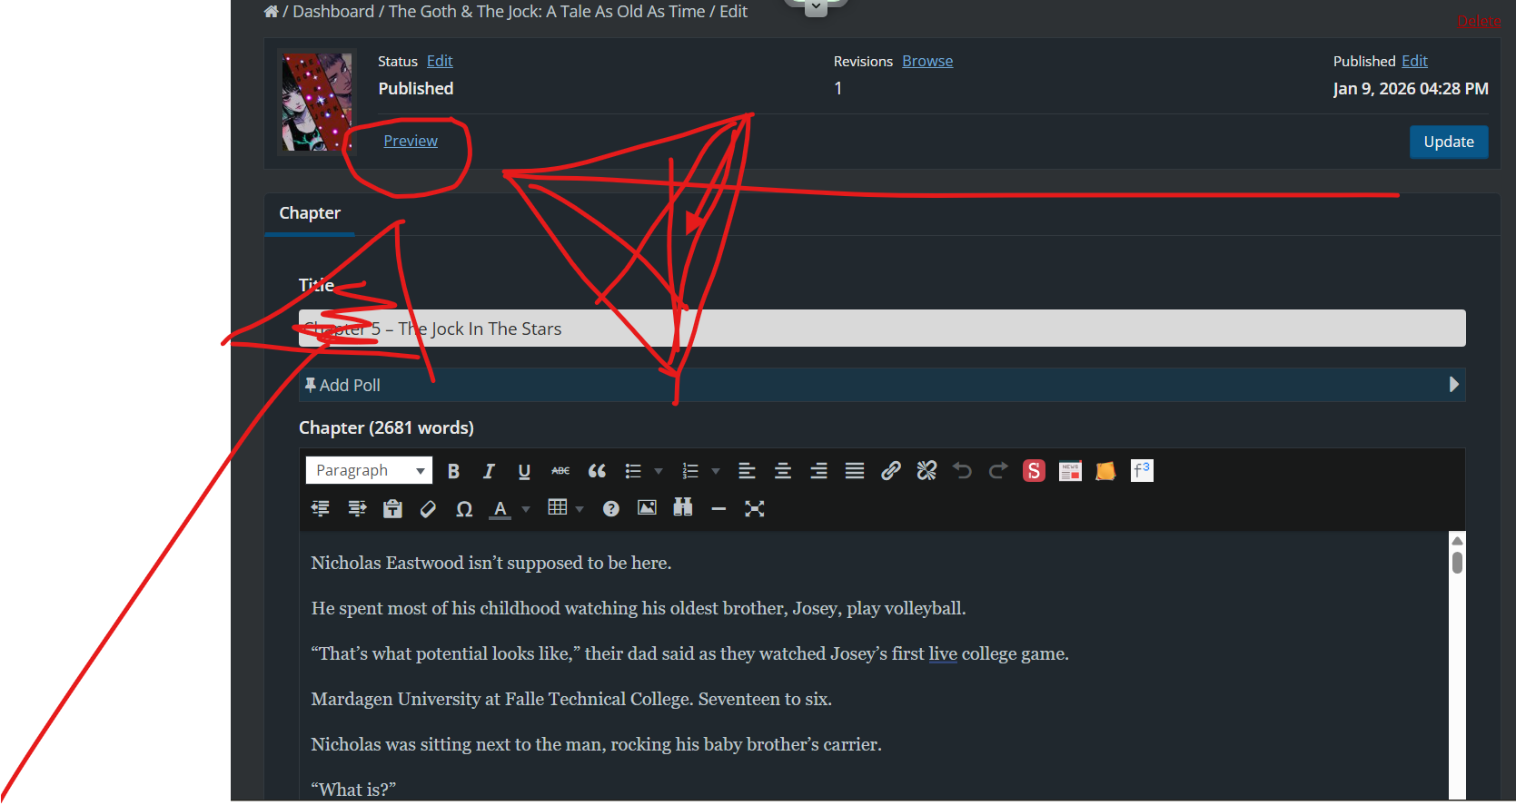The height and width of the screenshot is (805, 1516).
Task: Open the text color picker arrow
Action: click(x=526, y=509)
